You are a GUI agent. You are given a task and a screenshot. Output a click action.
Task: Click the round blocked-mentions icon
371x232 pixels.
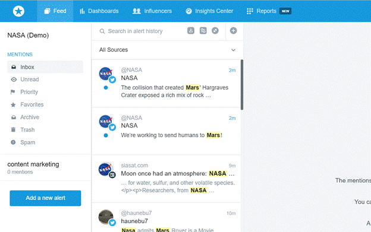pyautogui.click(x=215, y=31)
